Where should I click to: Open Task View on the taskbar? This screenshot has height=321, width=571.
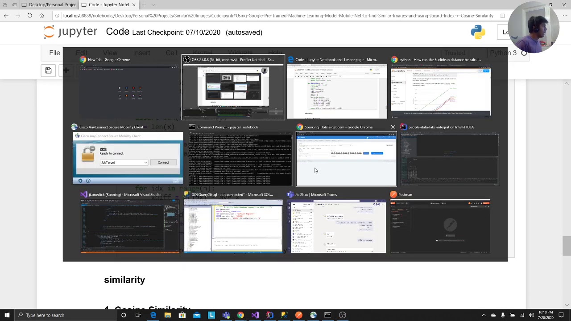(138, 315)
